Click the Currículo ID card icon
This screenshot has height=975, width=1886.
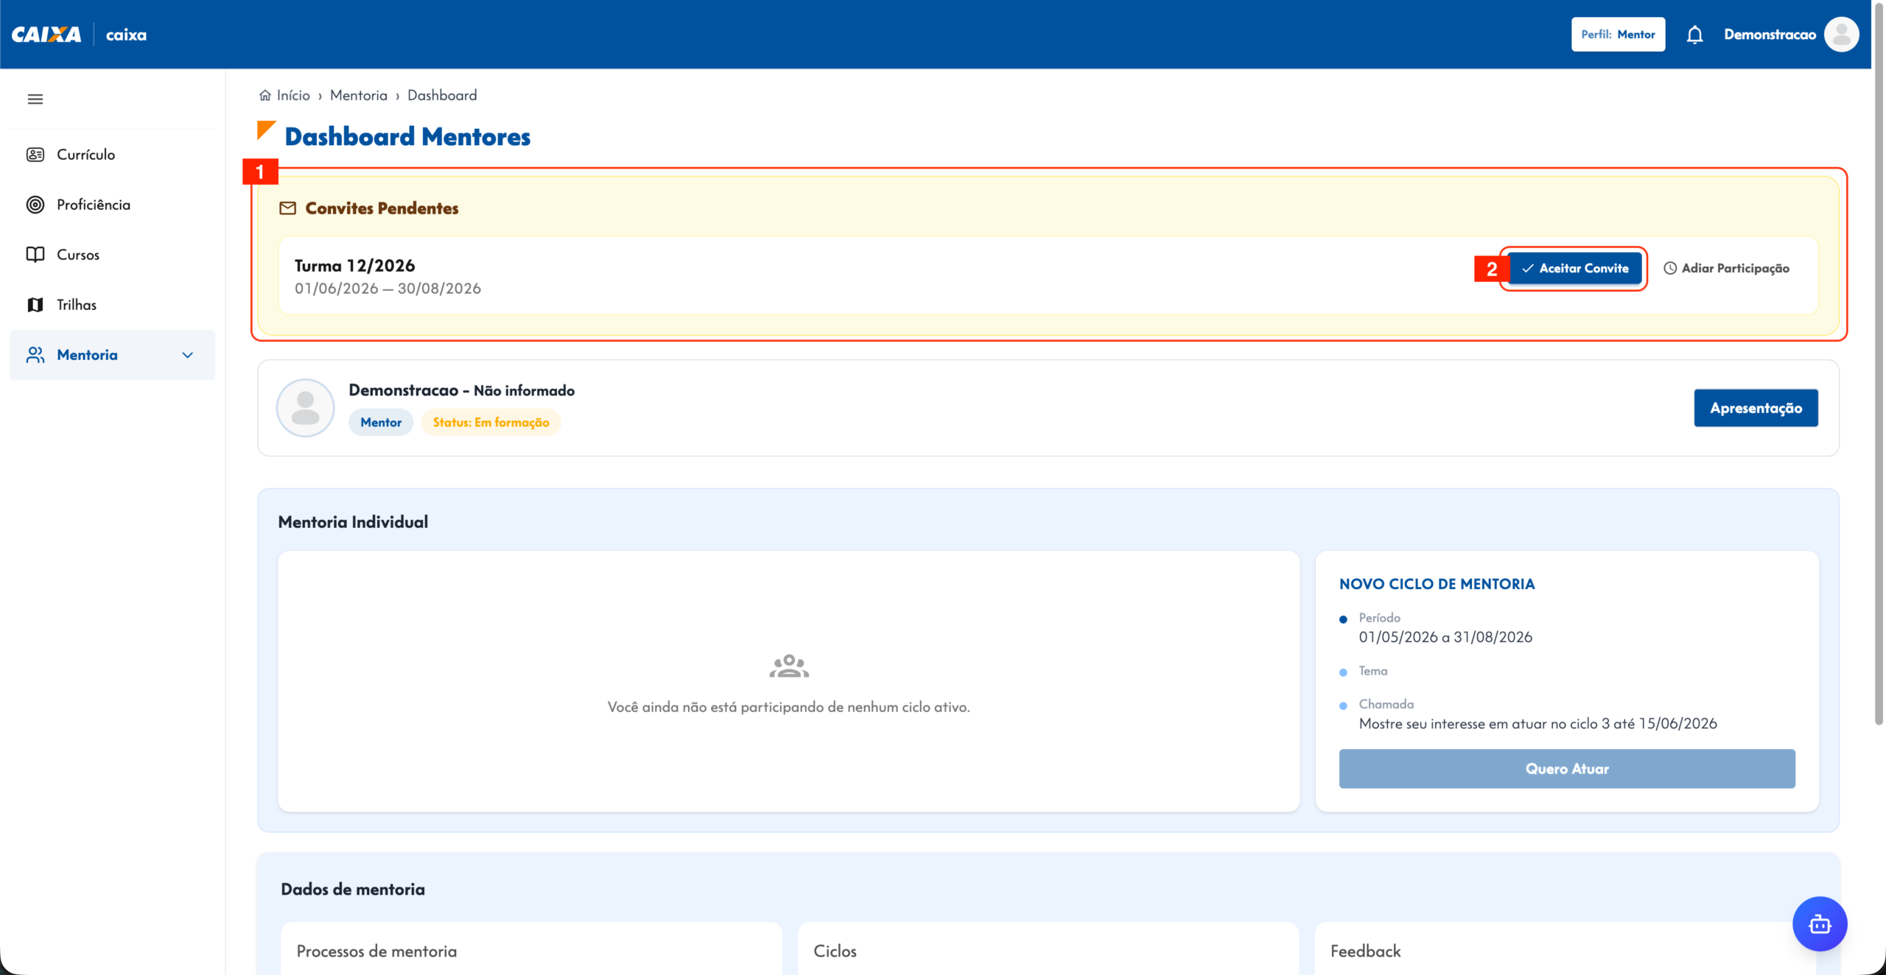click(x=35, y=155)
